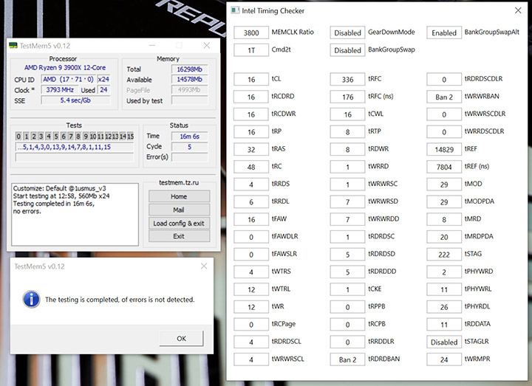Click the tRAS value 32
The width and height of the screenshot is (532, 386).
(x=251, y=149)
